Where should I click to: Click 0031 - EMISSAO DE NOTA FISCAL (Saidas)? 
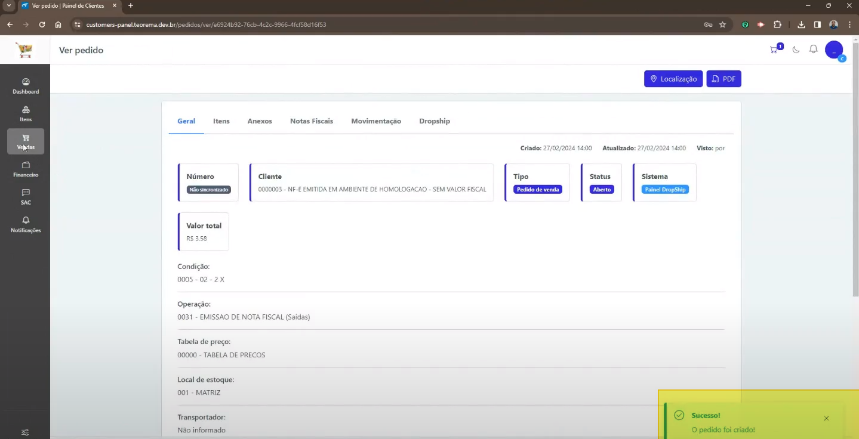(x=244, y=317)
